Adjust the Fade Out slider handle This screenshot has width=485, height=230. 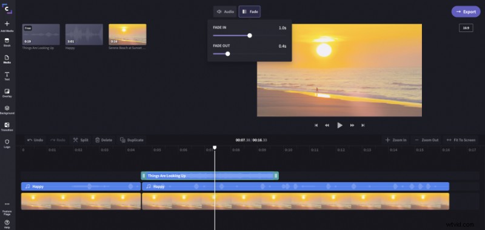(228, 54)
